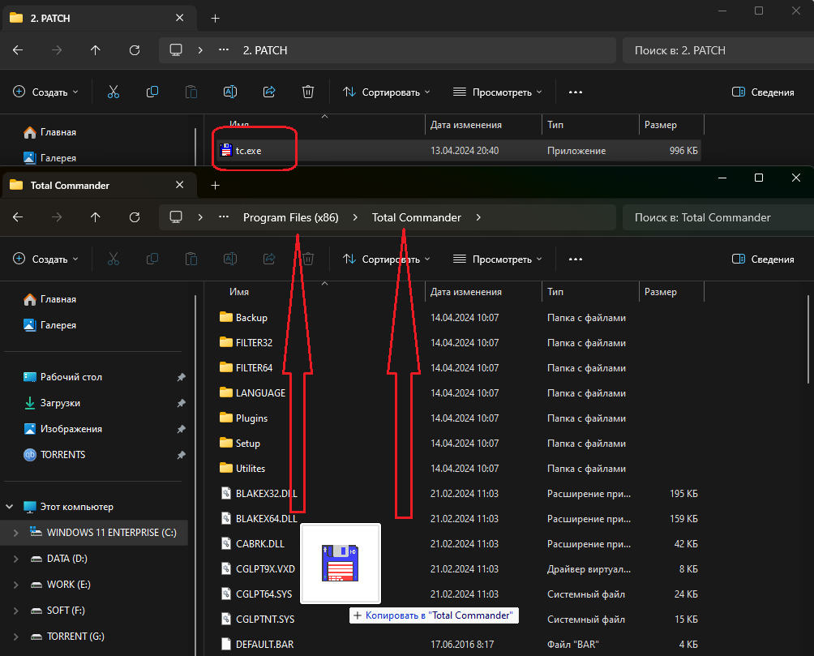The width and height of the screenshot is (814, 656).
Task: Refresh the Total Commander folder view
Action: pos(135,217)
